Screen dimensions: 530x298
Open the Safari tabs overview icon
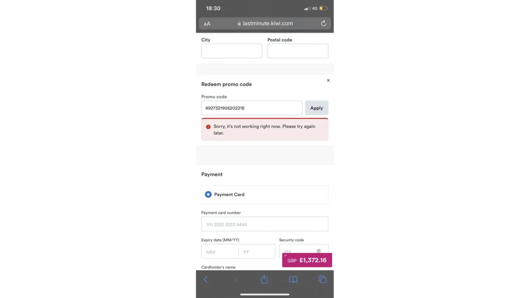[x=323, y=279]
